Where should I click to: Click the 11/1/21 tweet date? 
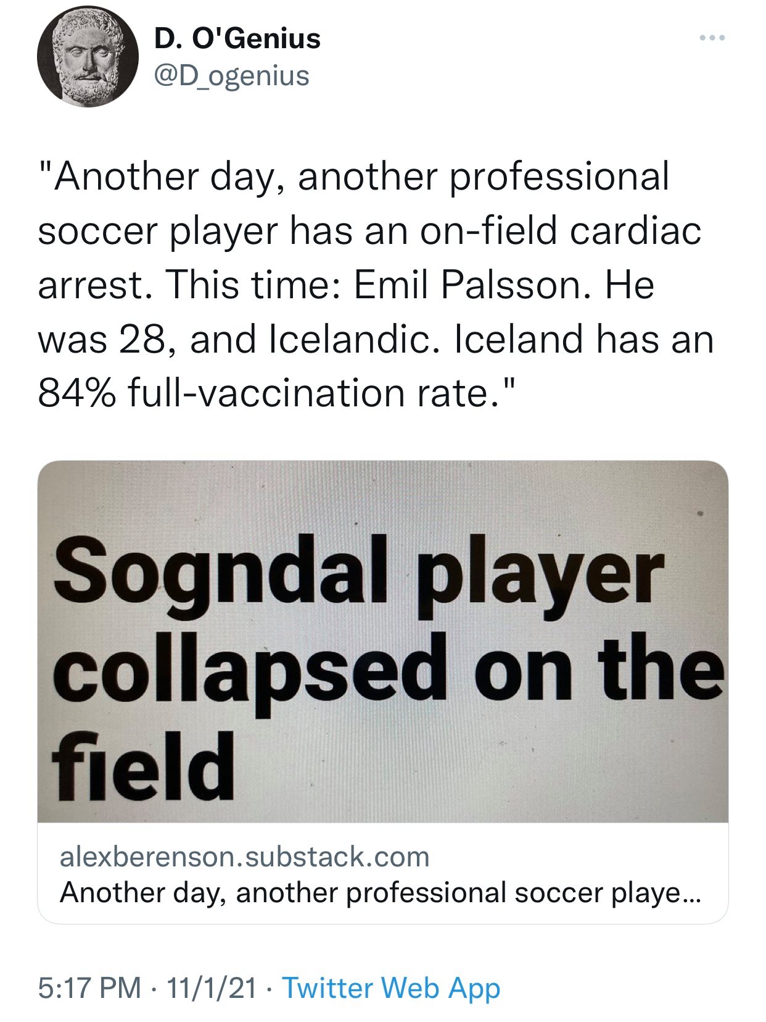click(212, 987)
